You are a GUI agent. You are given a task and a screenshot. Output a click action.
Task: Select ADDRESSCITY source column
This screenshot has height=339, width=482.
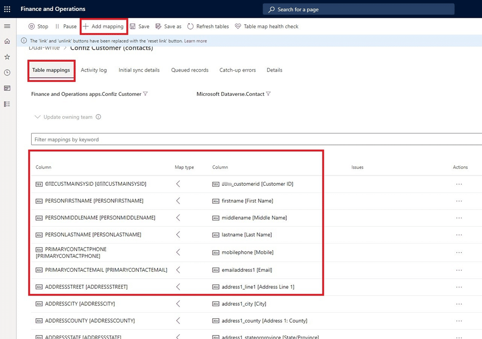80,303
